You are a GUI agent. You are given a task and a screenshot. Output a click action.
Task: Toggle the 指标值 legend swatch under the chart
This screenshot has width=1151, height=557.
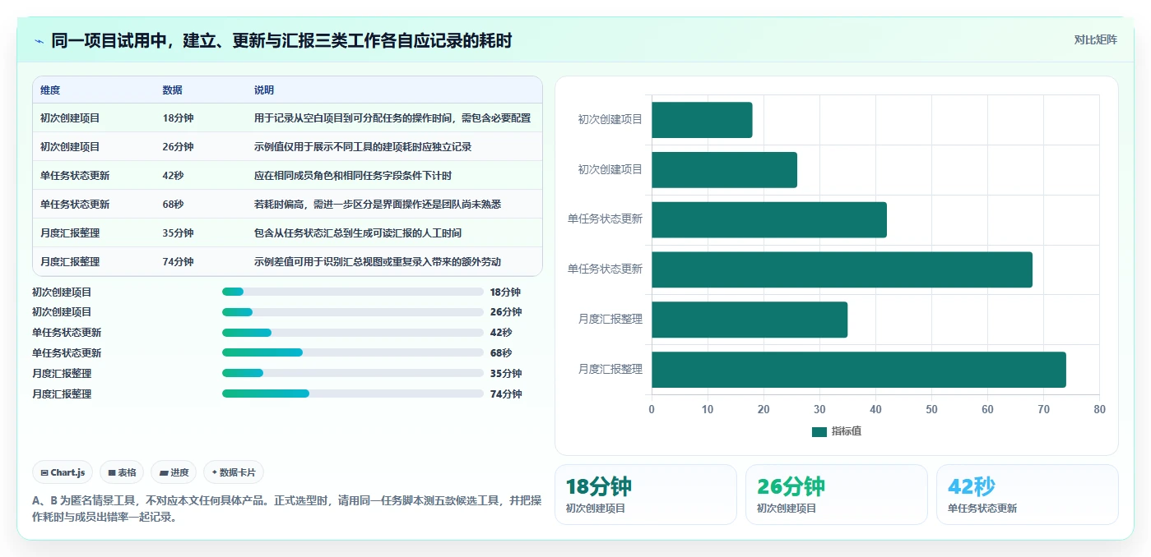click(819, 431)
